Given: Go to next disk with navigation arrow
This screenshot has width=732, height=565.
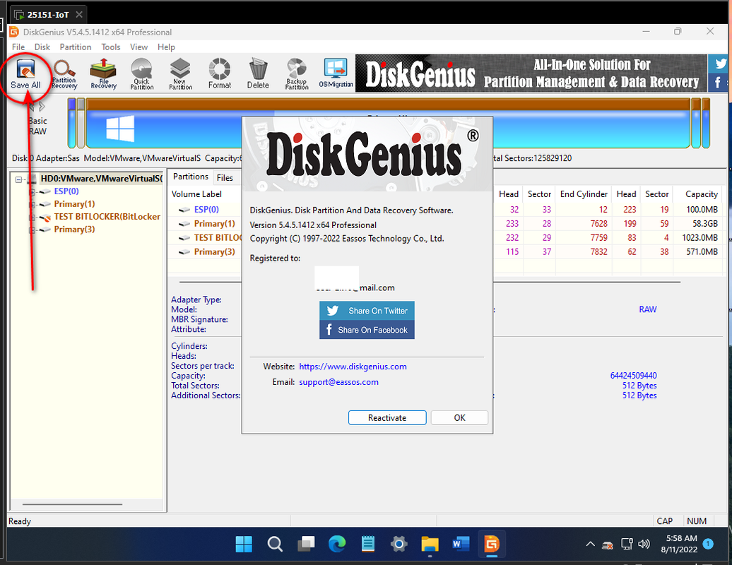Looking at the screenshot, I should click(x=42, y=107).
